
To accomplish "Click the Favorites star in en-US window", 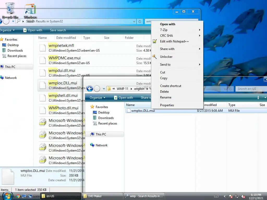I will (x=92, y=107).
